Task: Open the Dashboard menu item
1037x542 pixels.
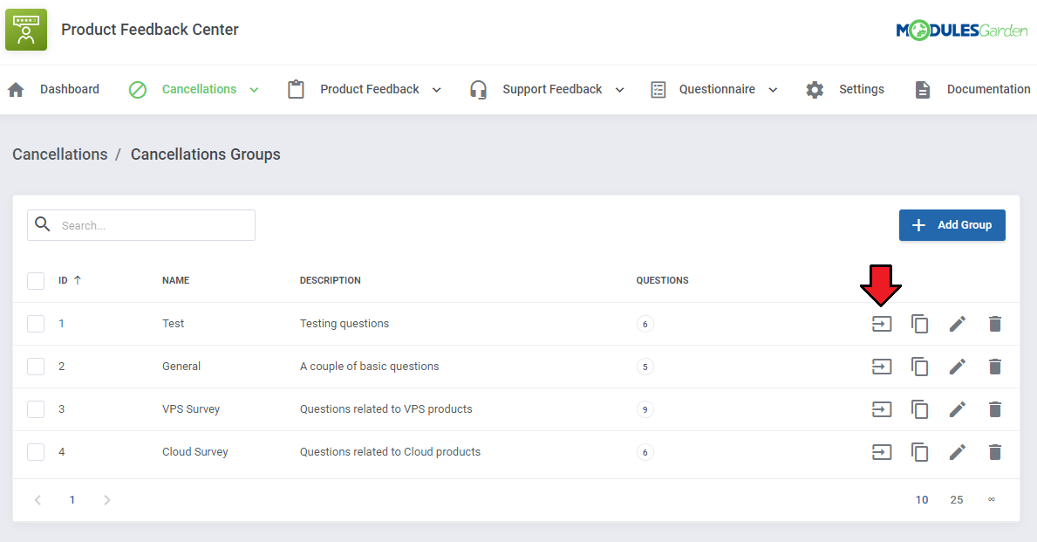Action: 70,89
